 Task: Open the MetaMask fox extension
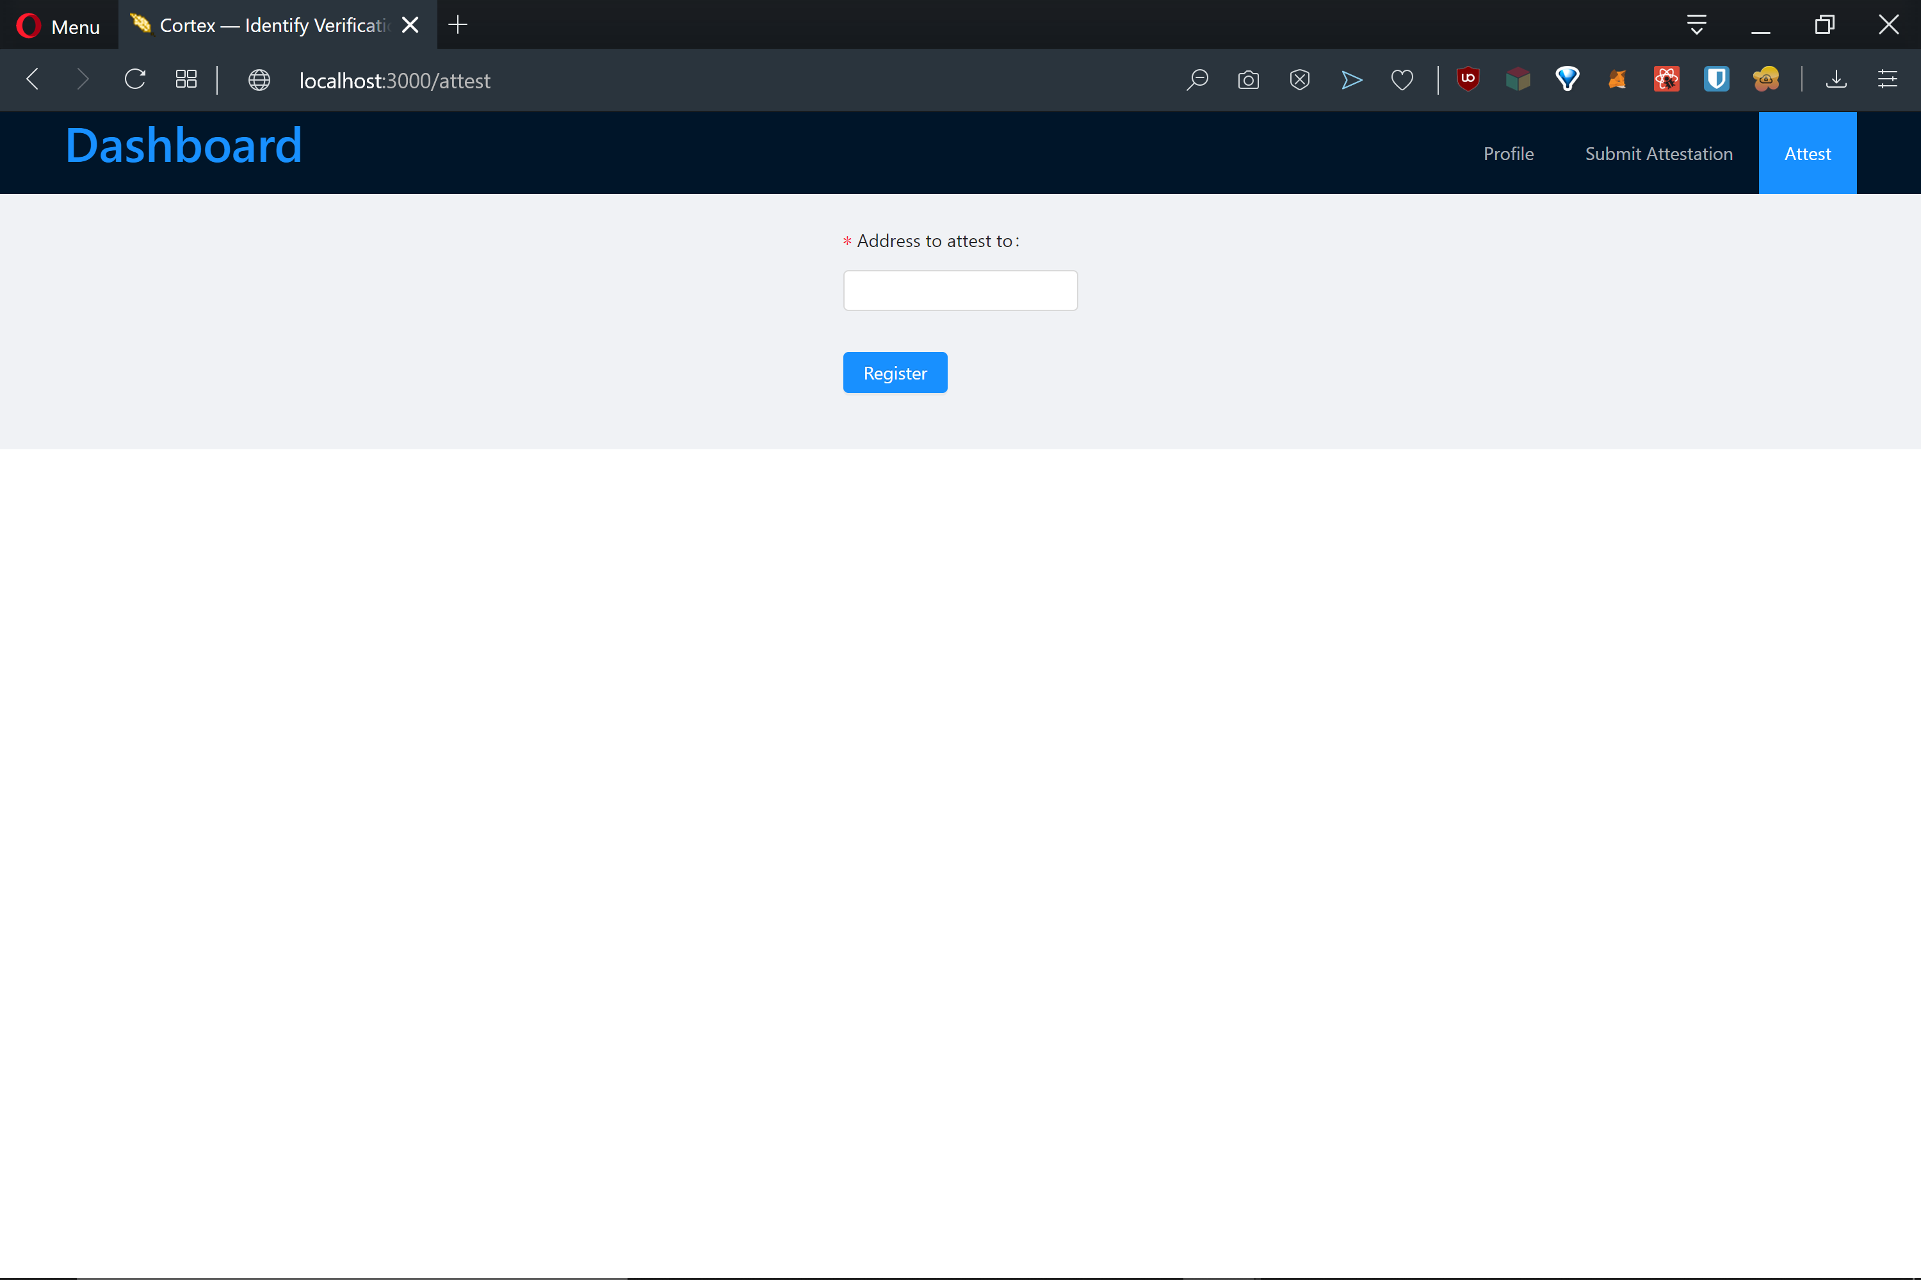1617,79
